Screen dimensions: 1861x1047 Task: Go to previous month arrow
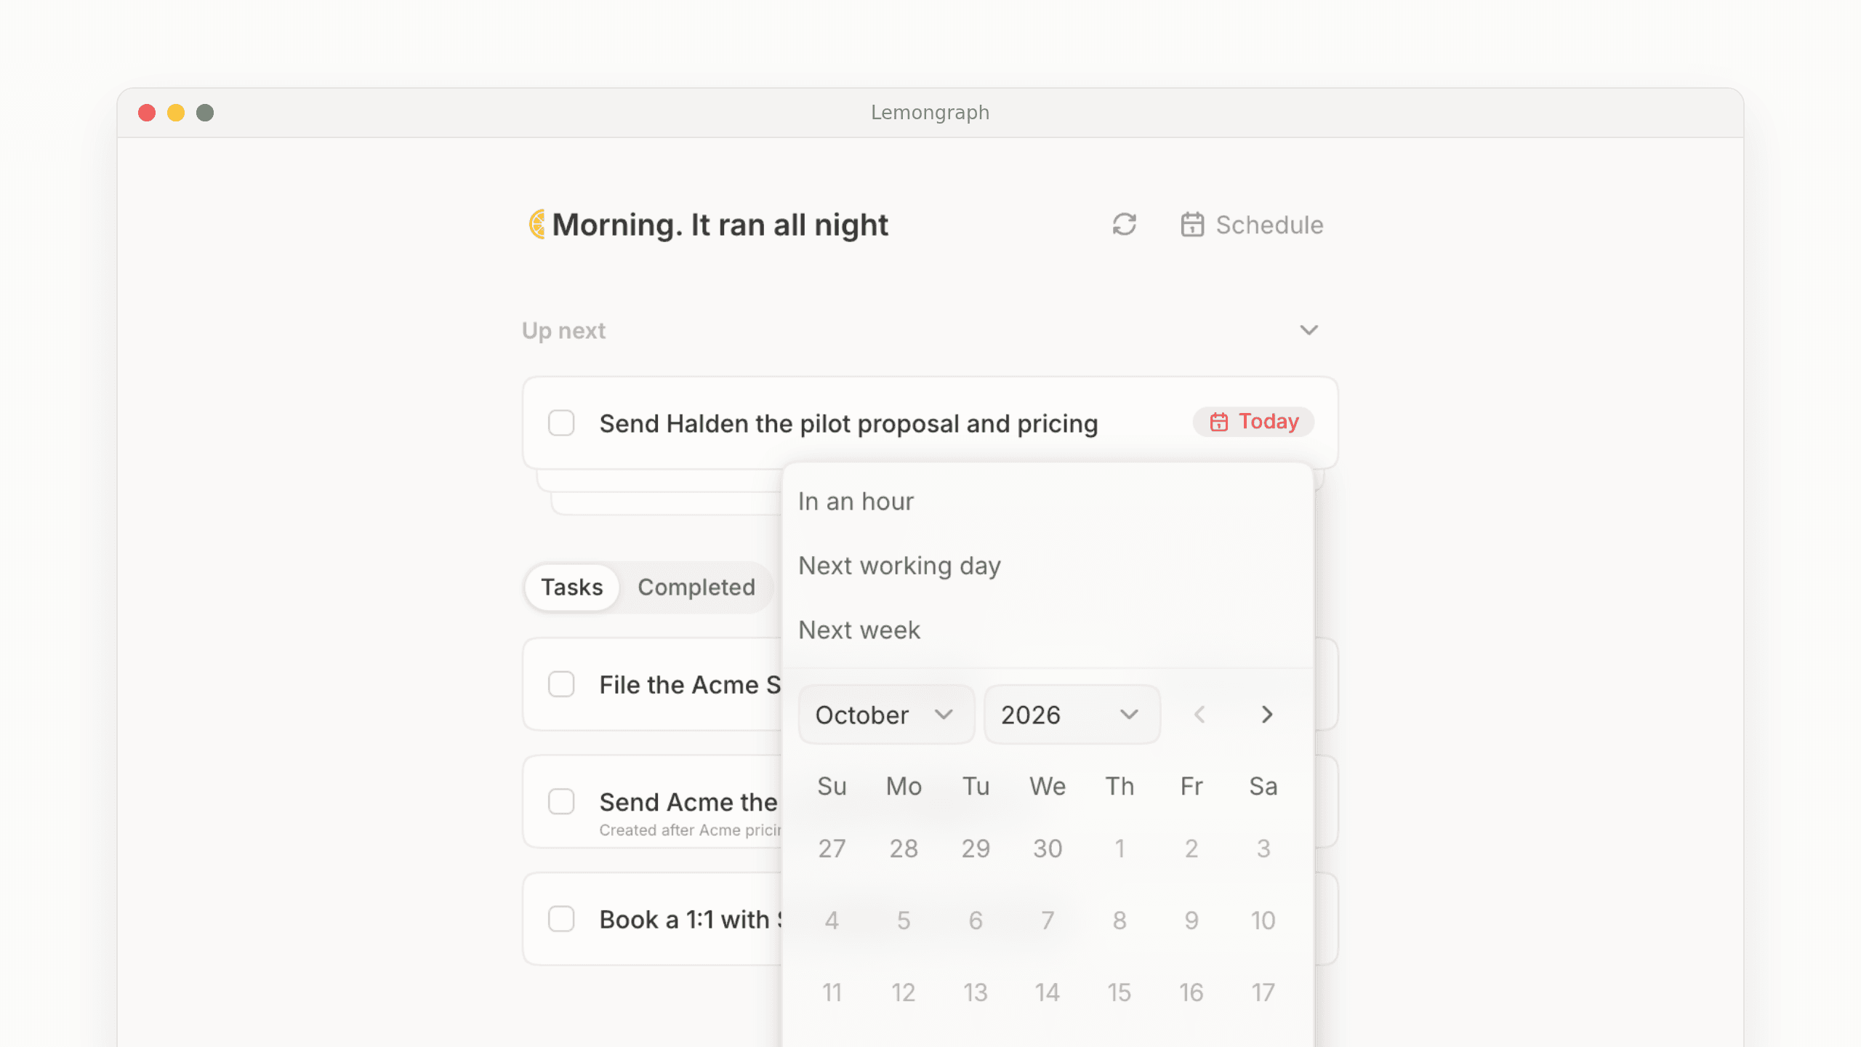pyautogui.click(x=1199, y=715)
